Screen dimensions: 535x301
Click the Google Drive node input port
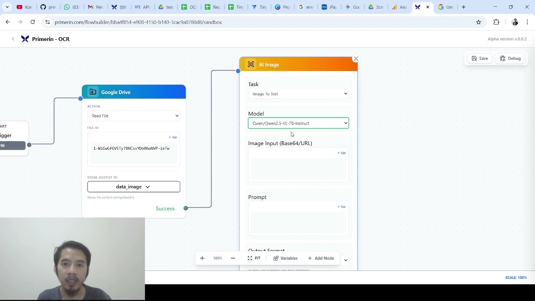pyautogui.click(x=80, y=98)
